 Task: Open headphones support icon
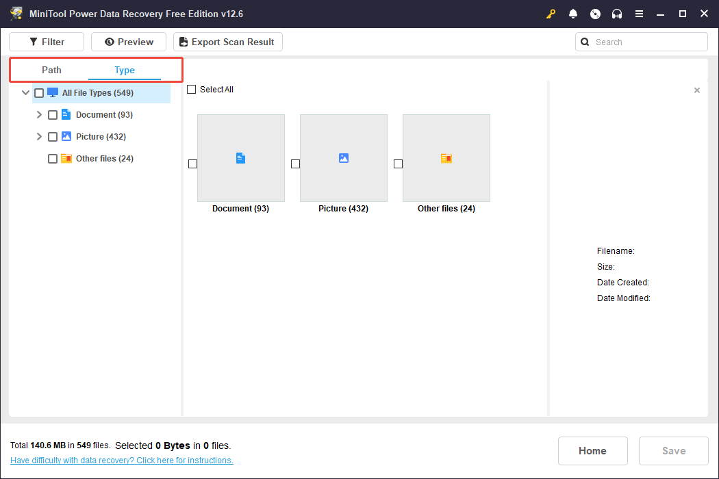pos(617,14)
